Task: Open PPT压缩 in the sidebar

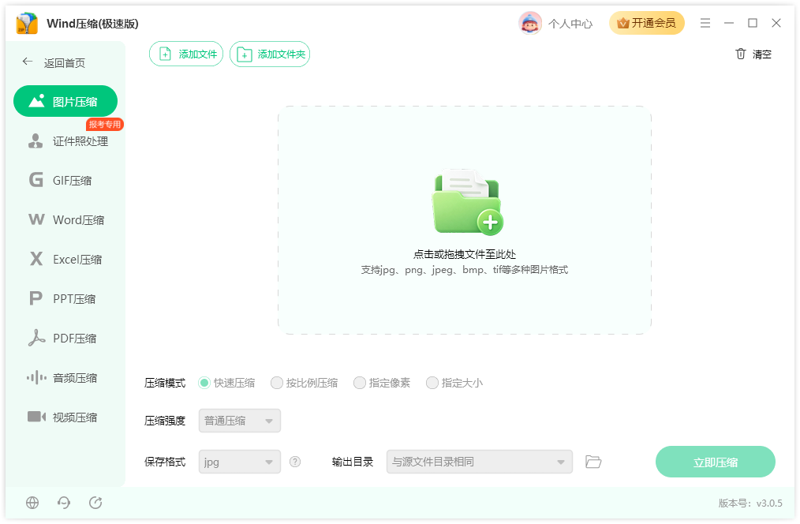Action: click(x=65, y=298)
